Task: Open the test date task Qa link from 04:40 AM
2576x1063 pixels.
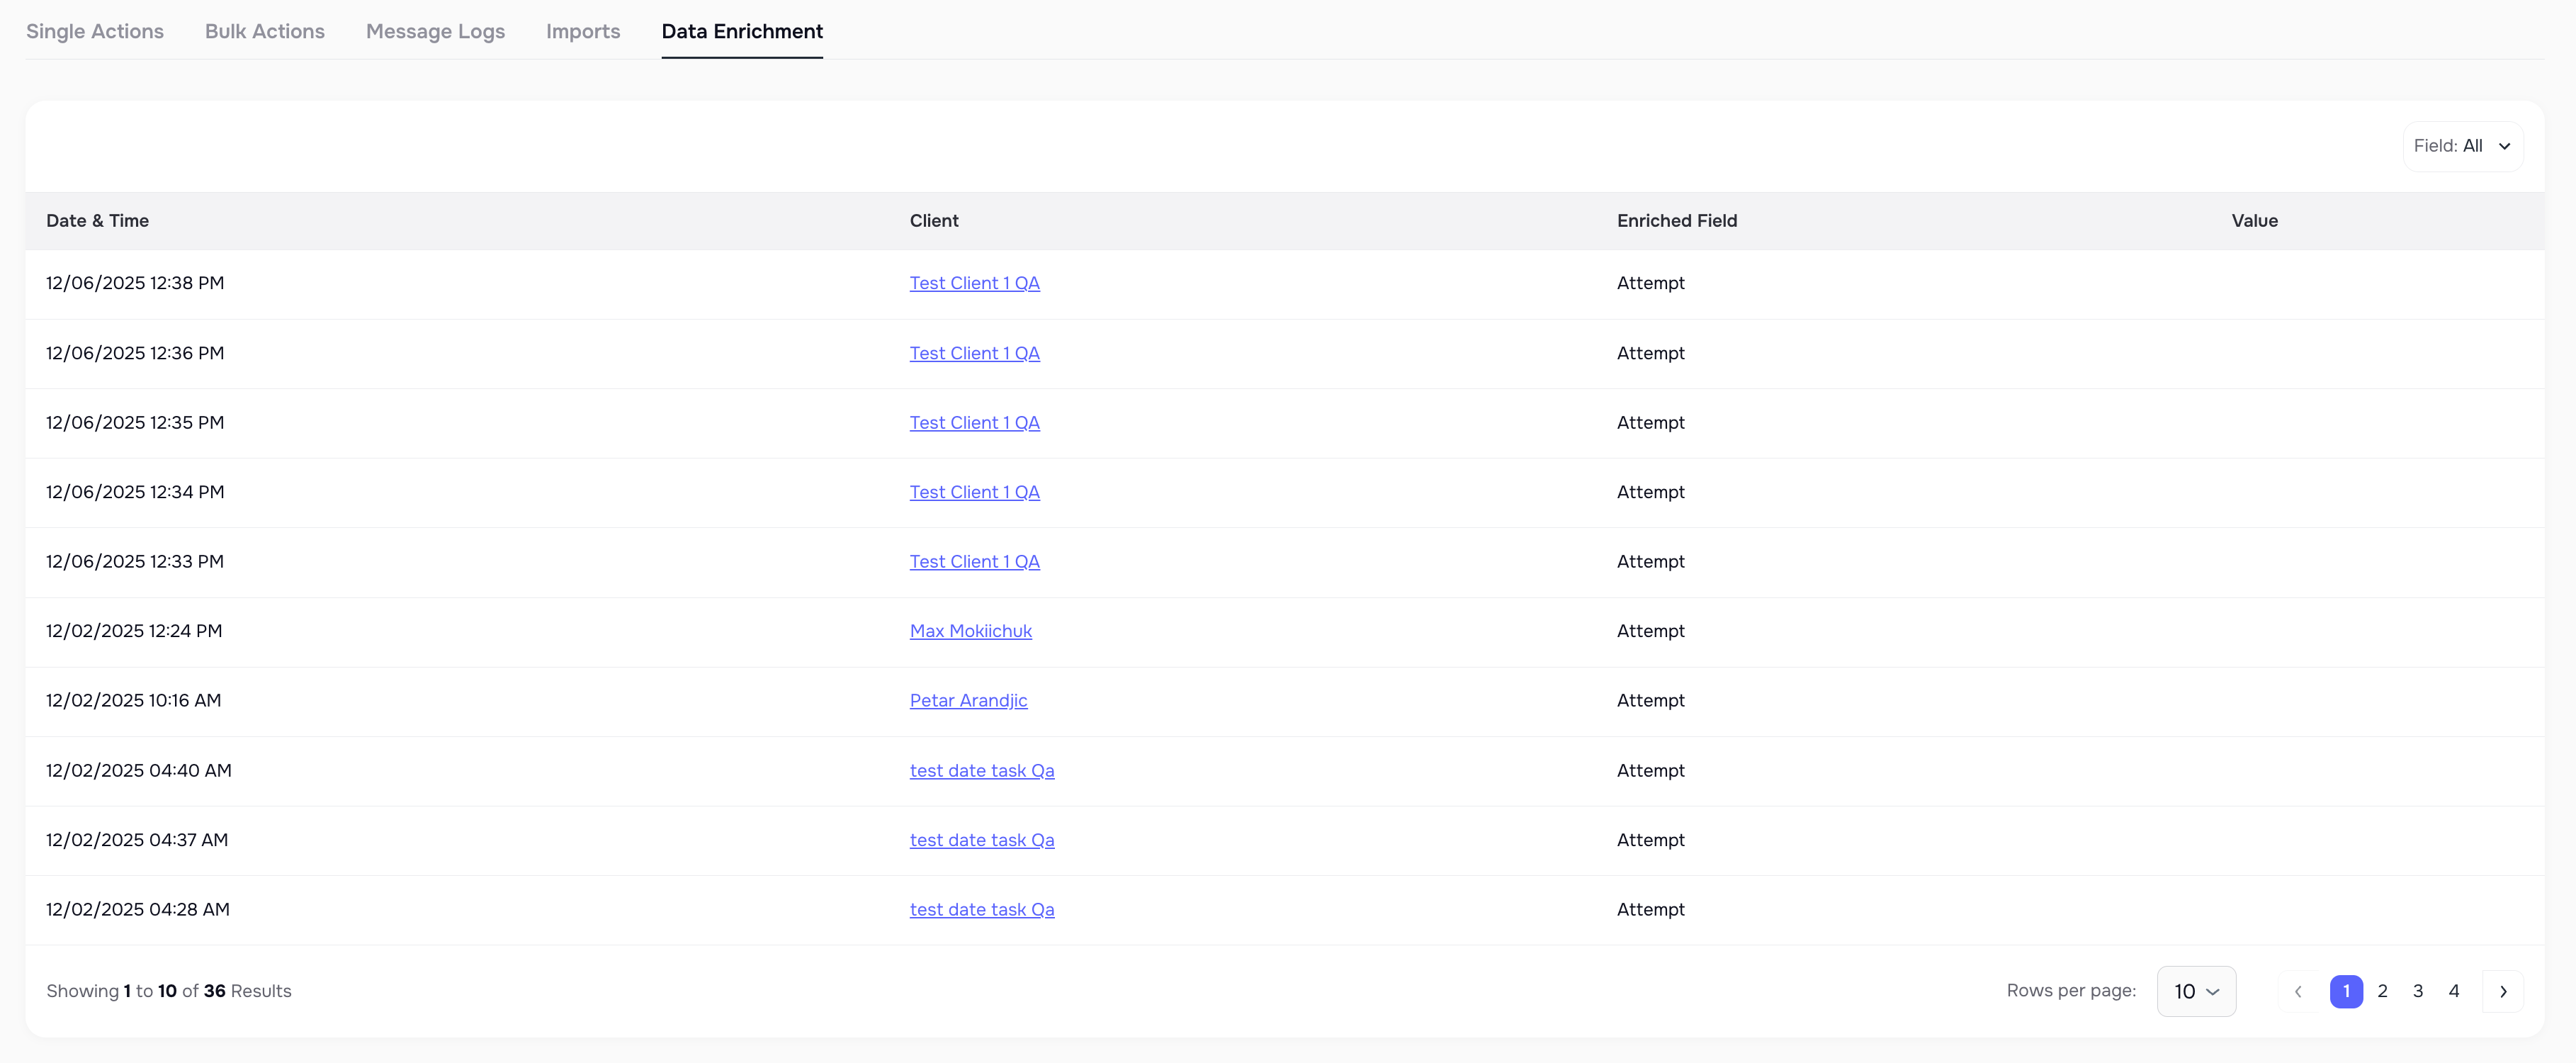Action: [982, 770]
